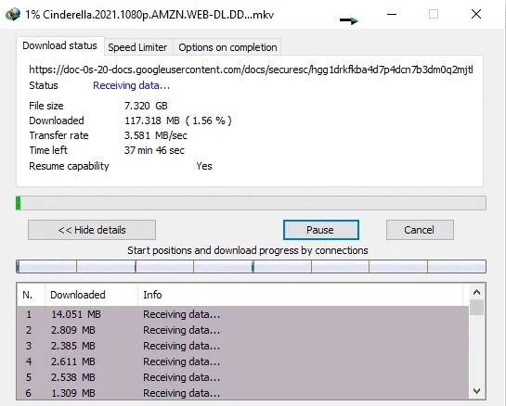Click the blue 'Receiving data...' status text
The height and width of the screenshot is (406, 506).
(x=131, y=85)
